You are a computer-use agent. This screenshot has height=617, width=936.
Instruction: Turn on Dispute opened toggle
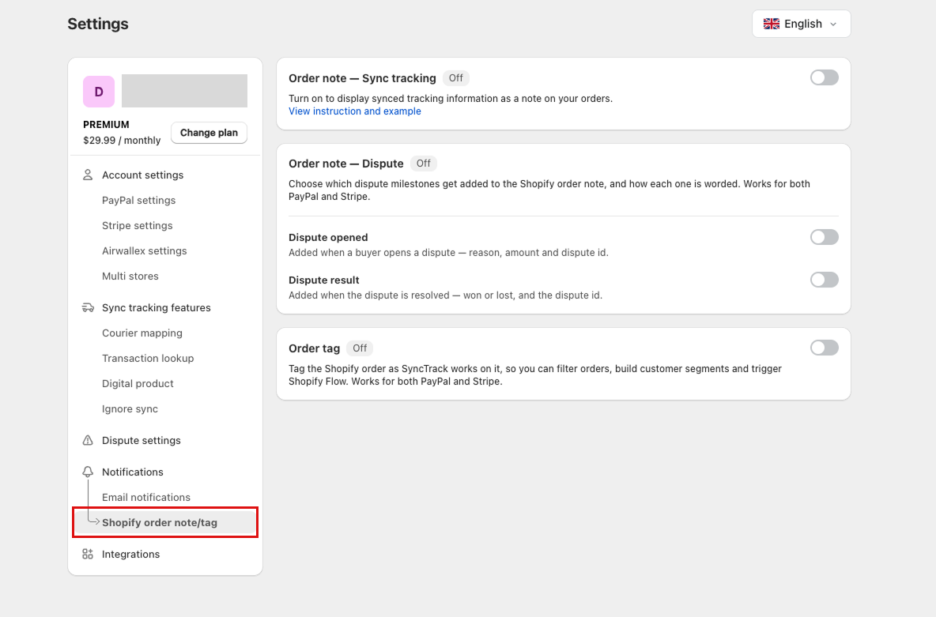(x=825, y=237)
